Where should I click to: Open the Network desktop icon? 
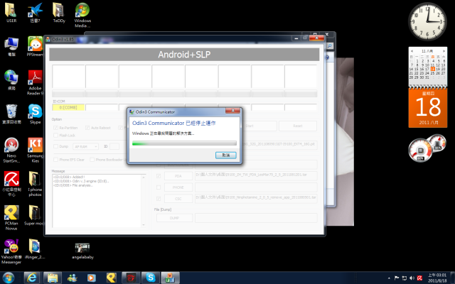(11, 80)
